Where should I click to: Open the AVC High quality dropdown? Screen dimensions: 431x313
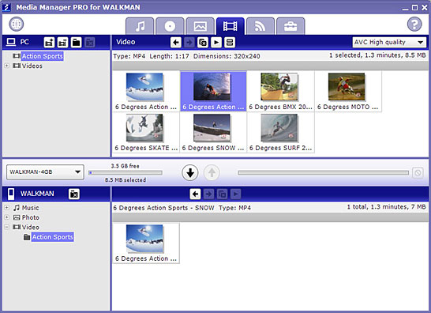(x=389, y=42)
